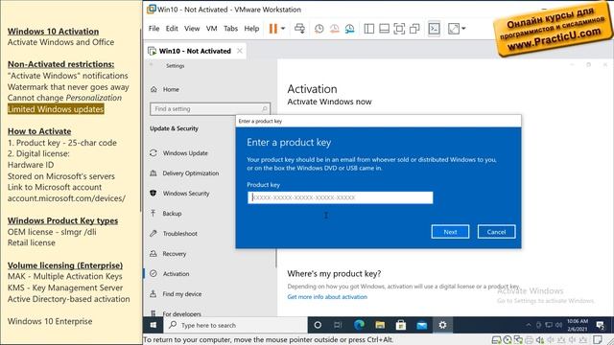Click the CD/DVD device status icon
Screen dimensions: 614x345
(508, 340)
